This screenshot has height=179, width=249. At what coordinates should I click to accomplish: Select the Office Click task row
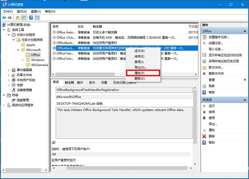(x=66, y=37)
